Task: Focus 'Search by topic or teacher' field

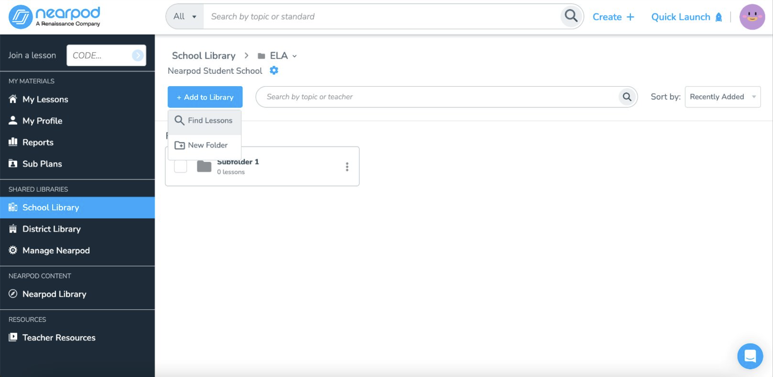Action: (436, 97)
